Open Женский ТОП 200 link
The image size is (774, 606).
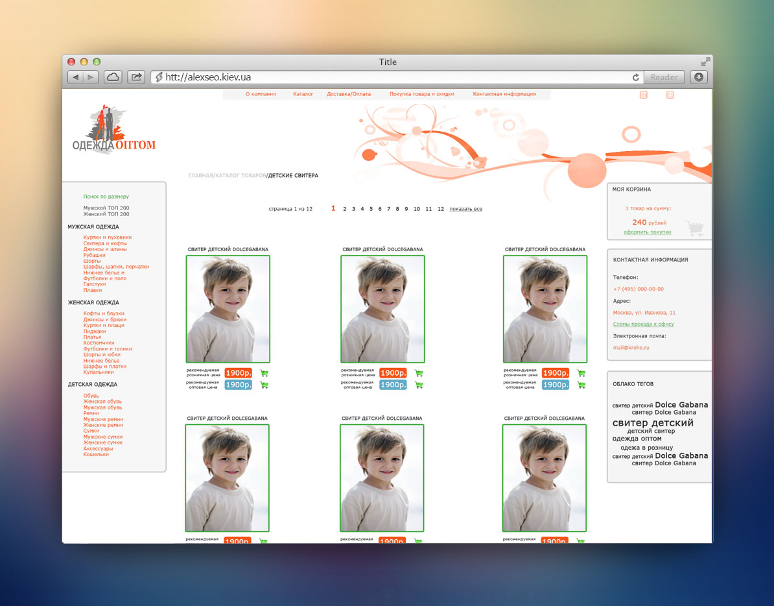106,214
